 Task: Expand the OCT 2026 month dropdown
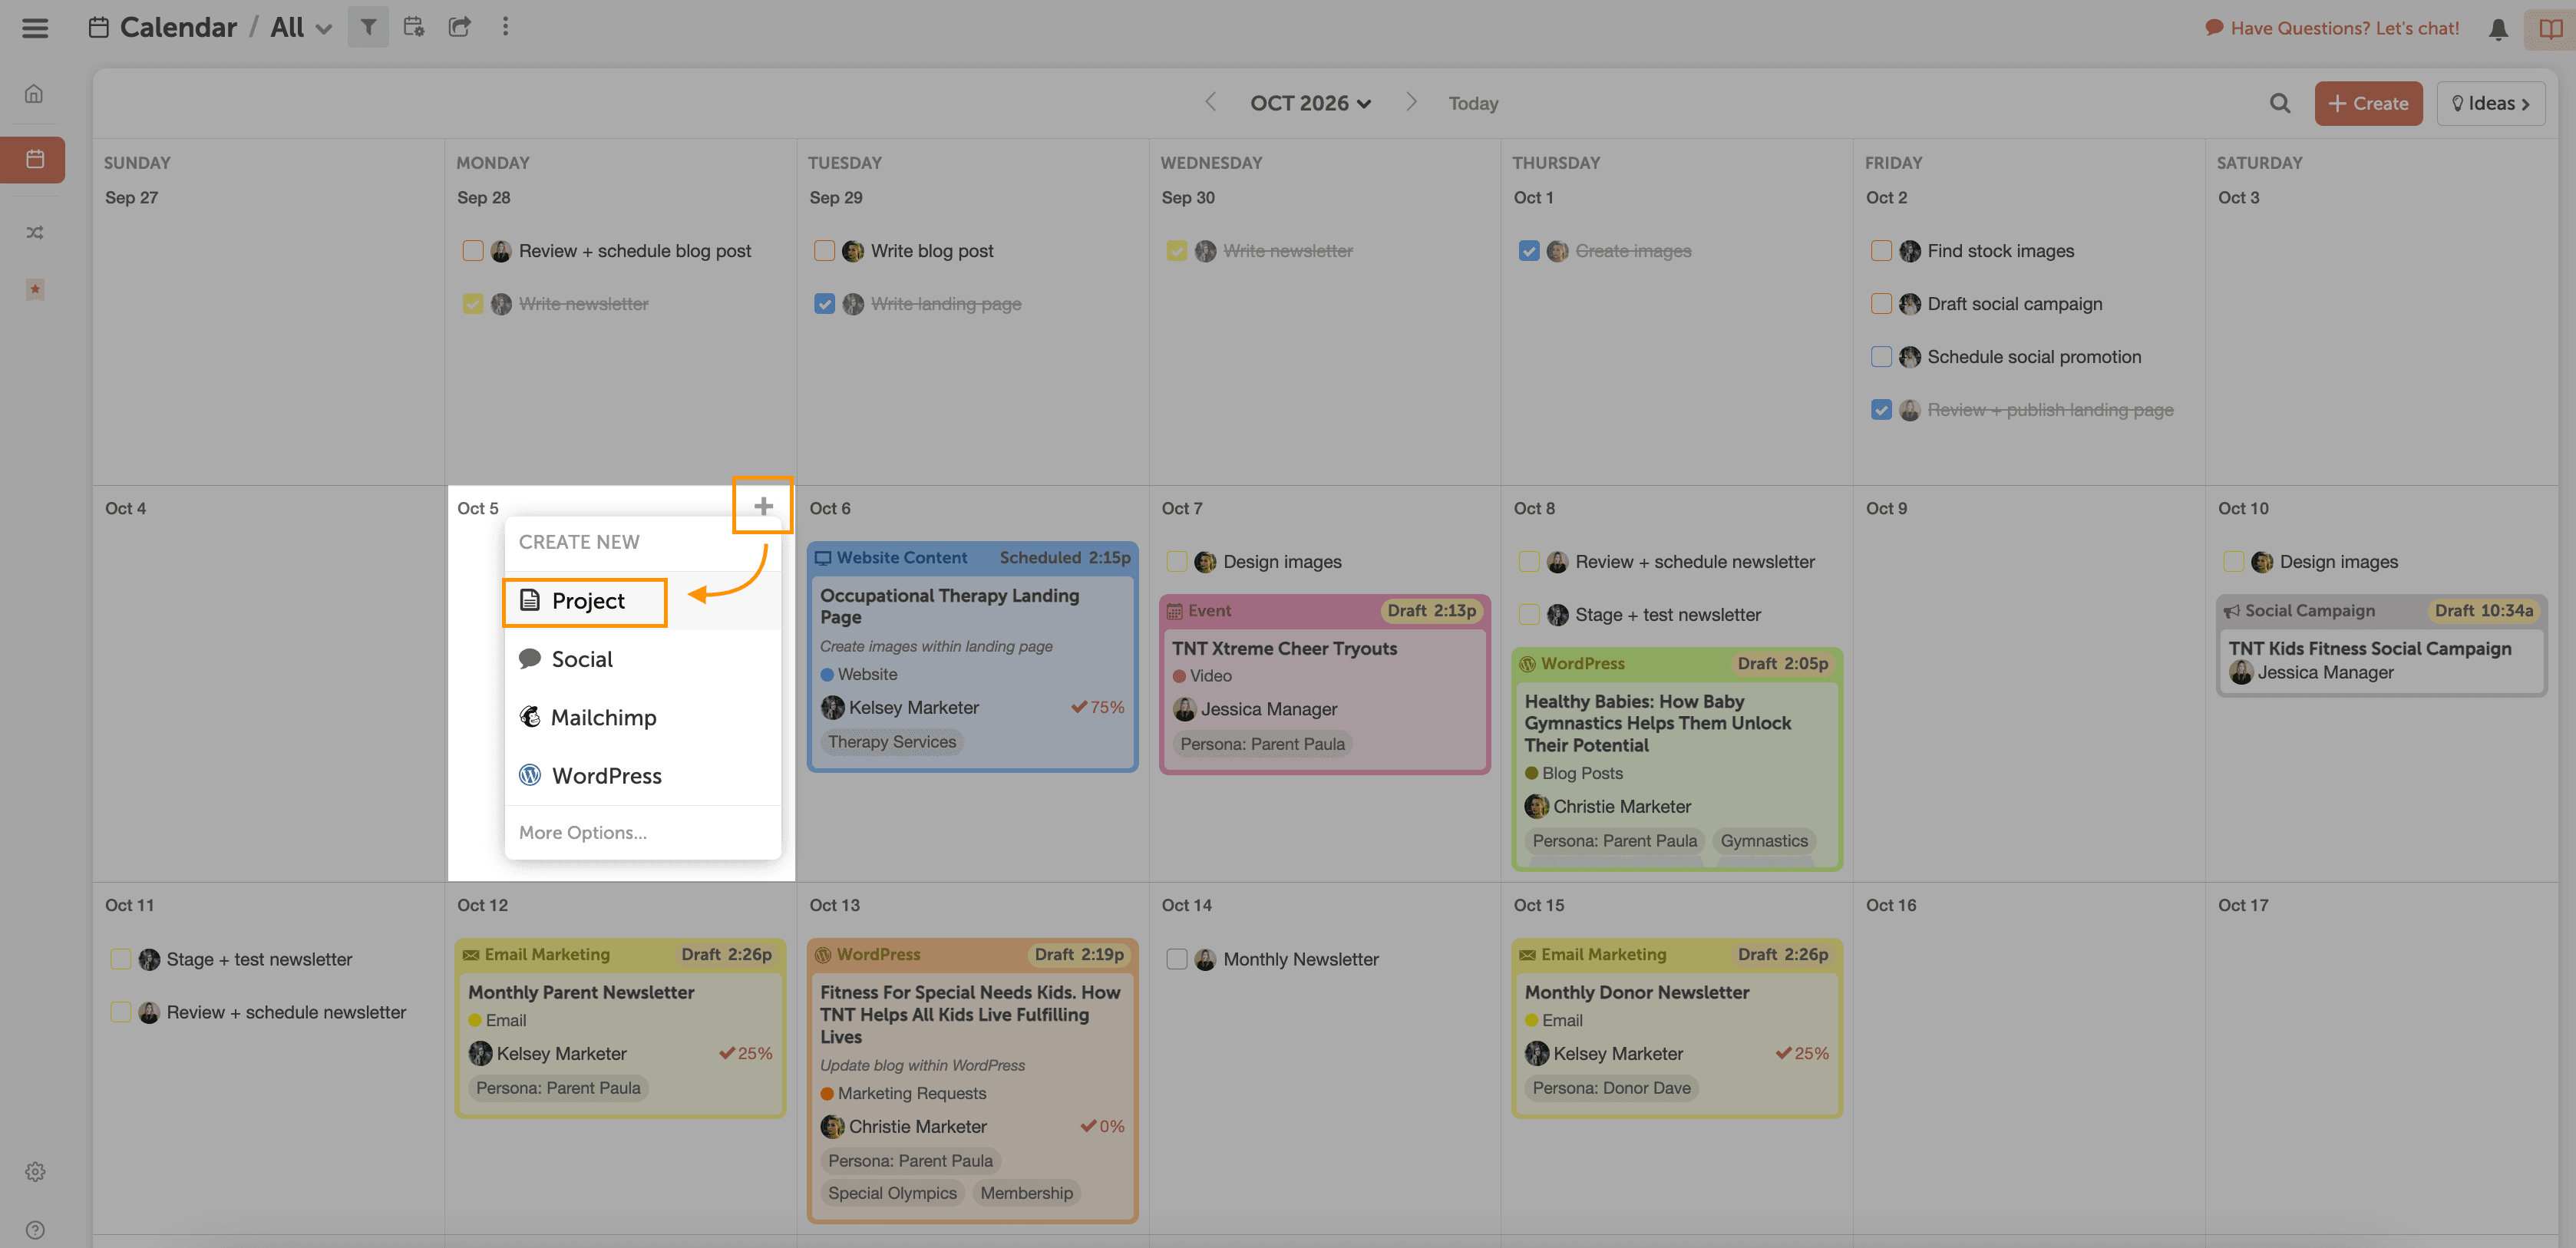pos(1310,103)
